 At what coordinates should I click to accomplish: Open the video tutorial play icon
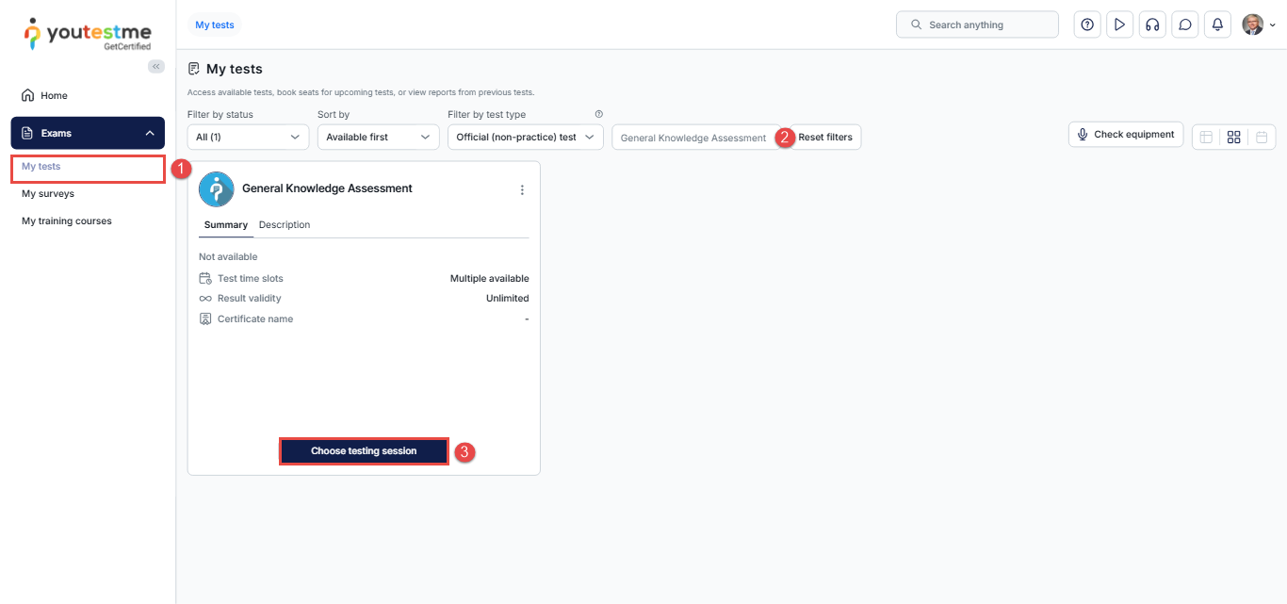(x=1119, y=24)
